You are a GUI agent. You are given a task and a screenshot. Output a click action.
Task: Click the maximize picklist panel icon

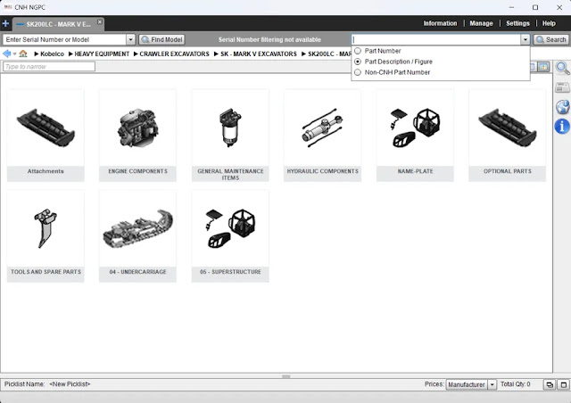[563, 384]
